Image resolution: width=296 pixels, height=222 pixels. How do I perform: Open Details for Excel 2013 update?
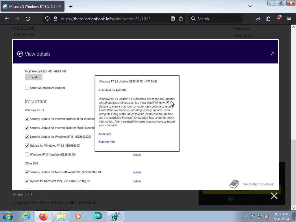click(x=137, y=181)
